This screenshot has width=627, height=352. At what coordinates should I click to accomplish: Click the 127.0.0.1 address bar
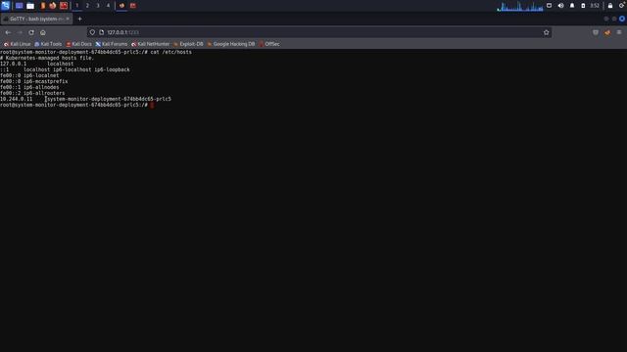[x=320, y=32]
